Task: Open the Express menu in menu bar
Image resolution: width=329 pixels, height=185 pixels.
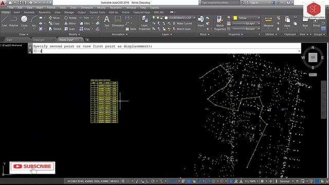Action: click(x=155, y=8)
